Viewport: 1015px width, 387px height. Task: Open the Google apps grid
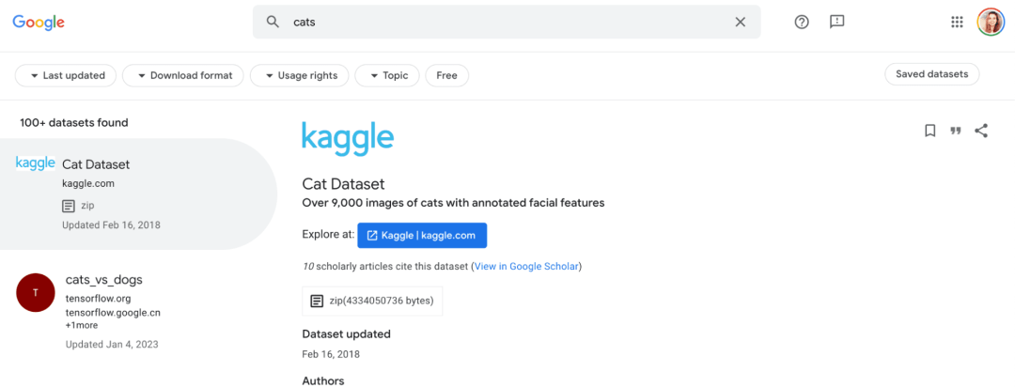958,23
